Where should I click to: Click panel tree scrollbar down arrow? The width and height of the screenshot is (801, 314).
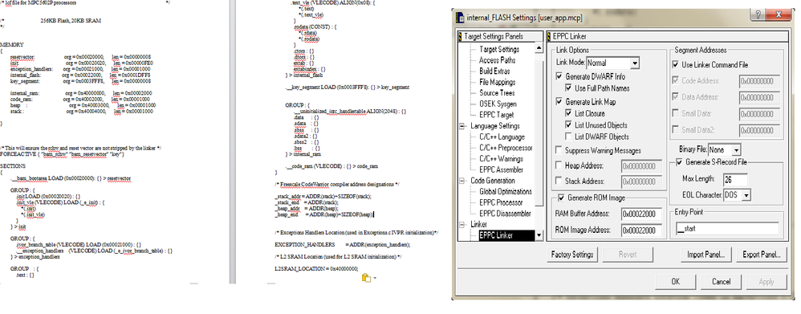[539, 235]
